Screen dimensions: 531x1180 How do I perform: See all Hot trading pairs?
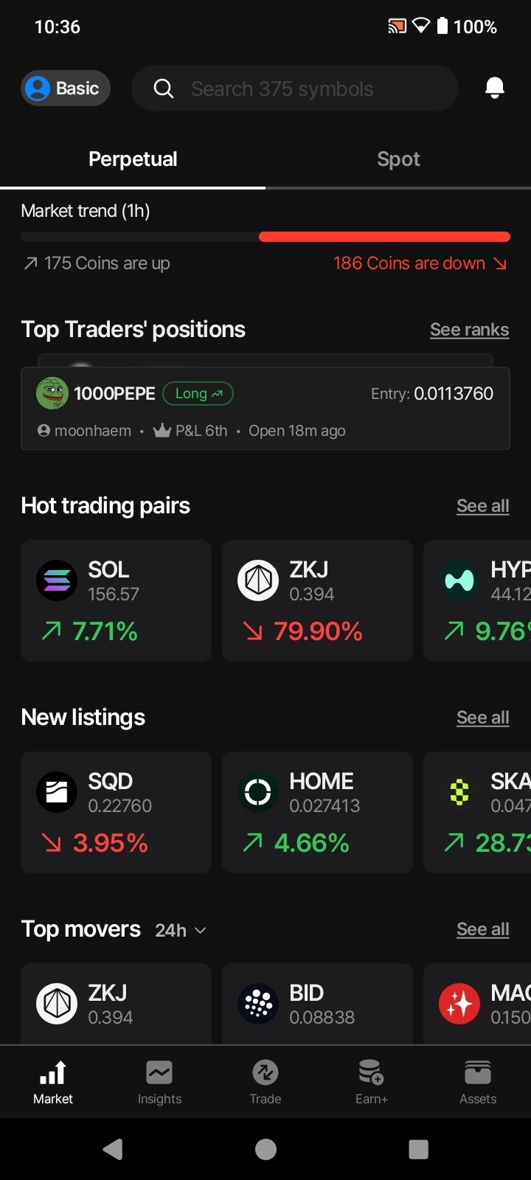(x=482, y=506)
